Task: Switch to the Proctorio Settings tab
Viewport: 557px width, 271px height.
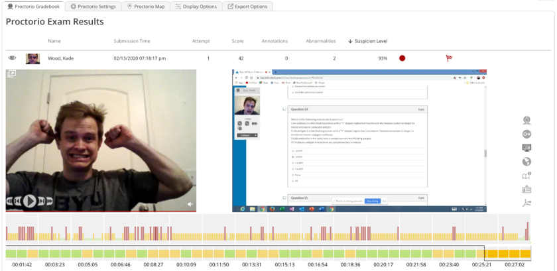Action: [x=93, y=7]
